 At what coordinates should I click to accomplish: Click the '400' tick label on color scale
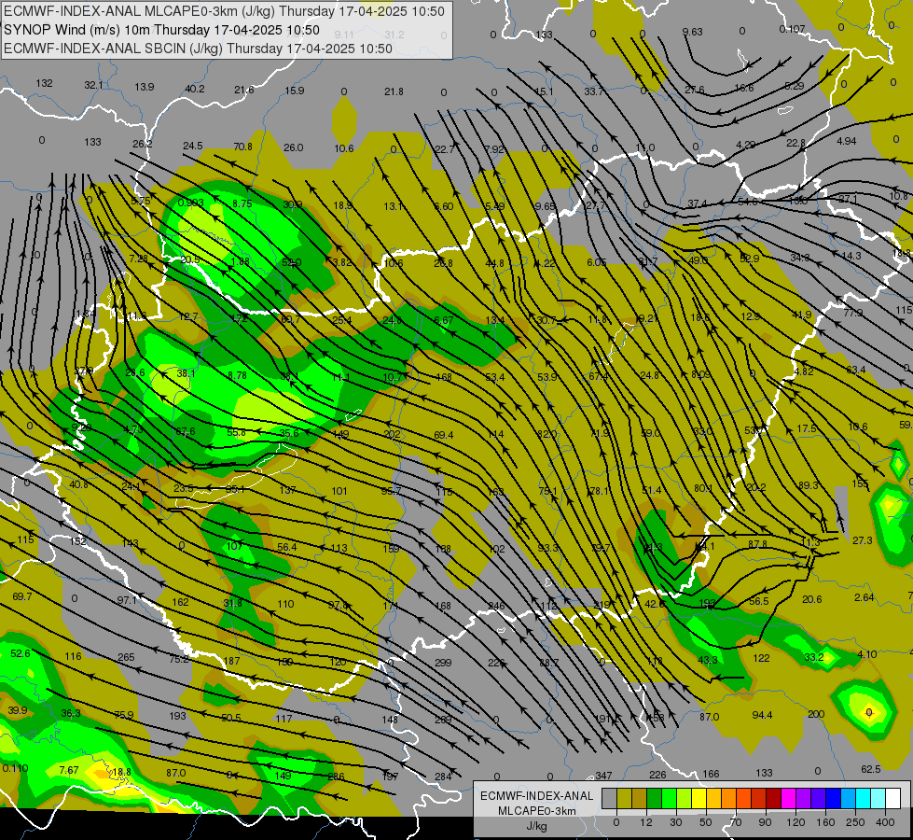(x=885, y=822)
